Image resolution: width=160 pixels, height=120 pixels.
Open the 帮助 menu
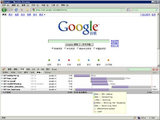pyautogui.click(x=65, y=5)
